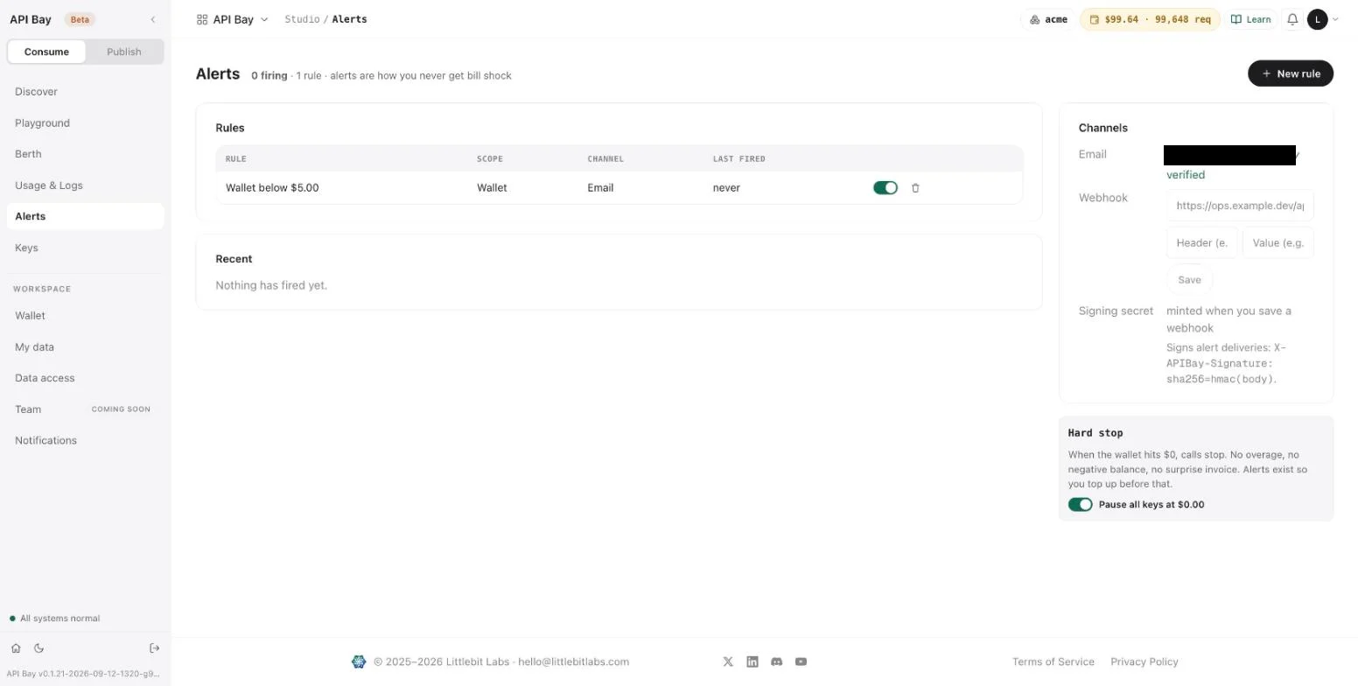Open Discover in the sidebar

pos(85,92)
